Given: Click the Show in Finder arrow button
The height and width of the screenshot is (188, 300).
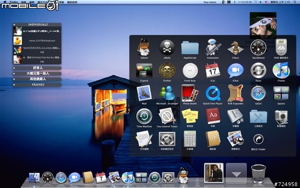Looking at the screenshot, I should [x=258, y=139].
